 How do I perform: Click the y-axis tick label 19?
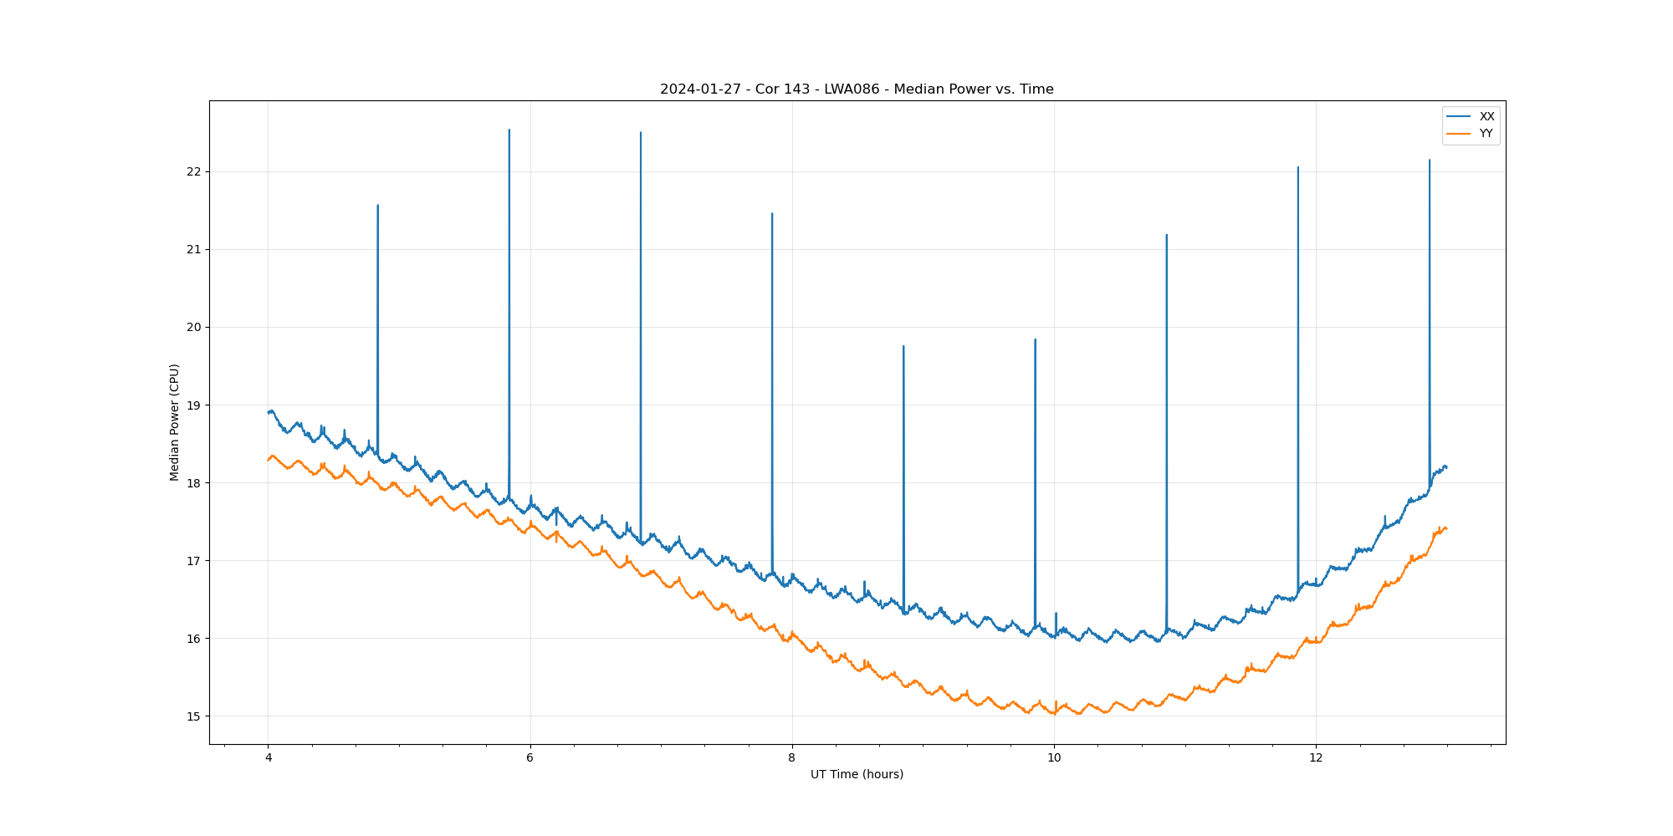coord(194,405)
